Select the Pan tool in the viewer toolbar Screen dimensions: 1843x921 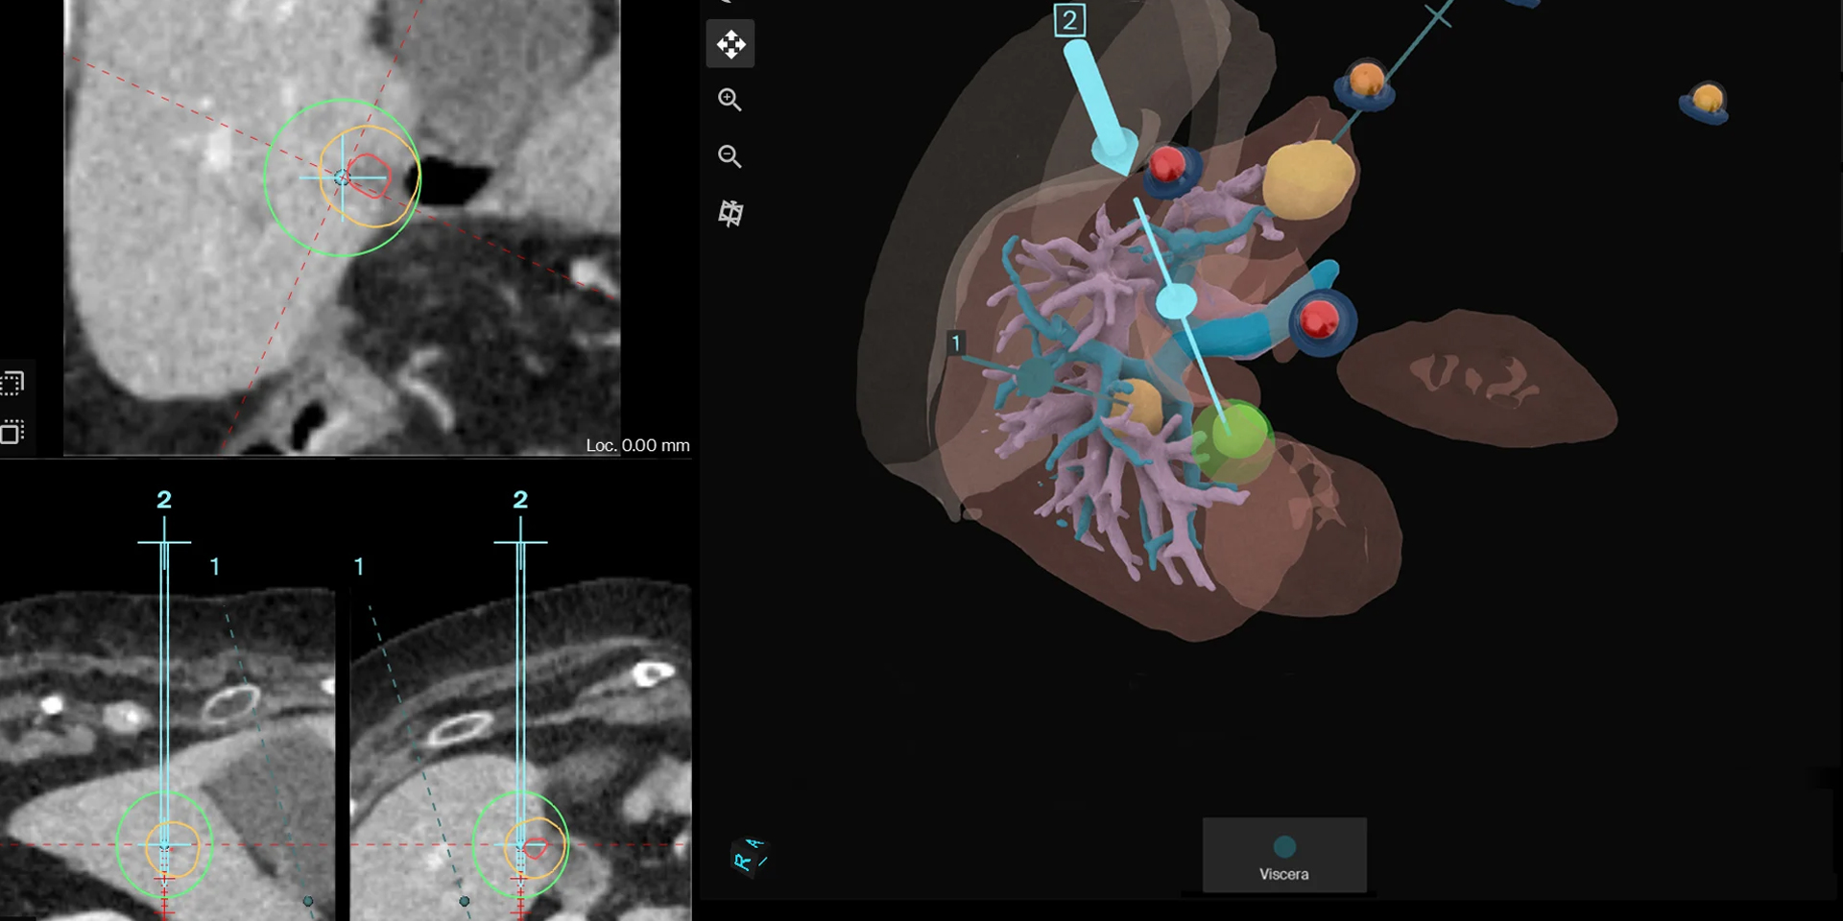(730, 44)
